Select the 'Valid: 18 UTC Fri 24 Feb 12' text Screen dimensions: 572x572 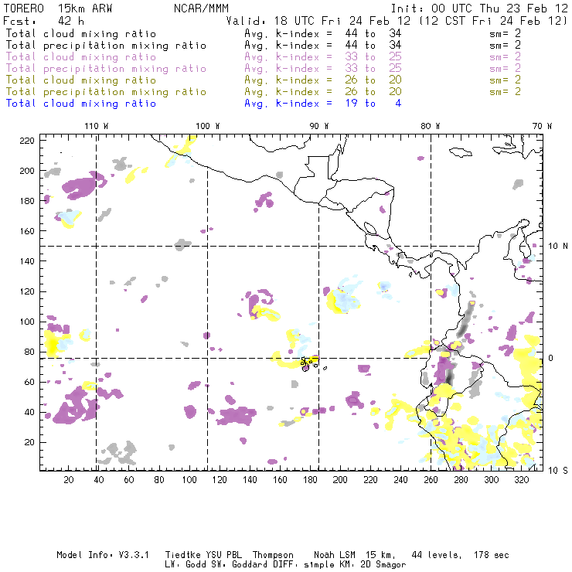click(318, 20)
